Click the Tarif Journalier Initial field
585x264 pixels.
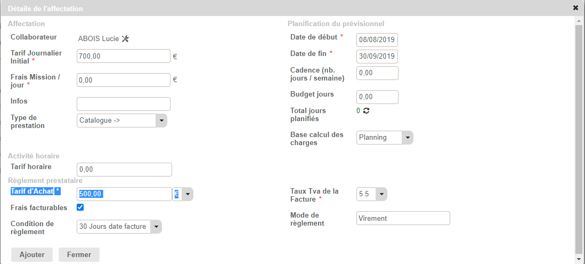point(123,56)
